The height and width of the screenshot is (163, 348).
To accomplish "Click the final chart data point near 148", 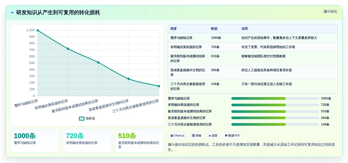I will click(159, 86).
